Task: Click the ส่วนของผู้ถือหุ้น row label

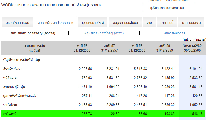Action: coord(14,87)
